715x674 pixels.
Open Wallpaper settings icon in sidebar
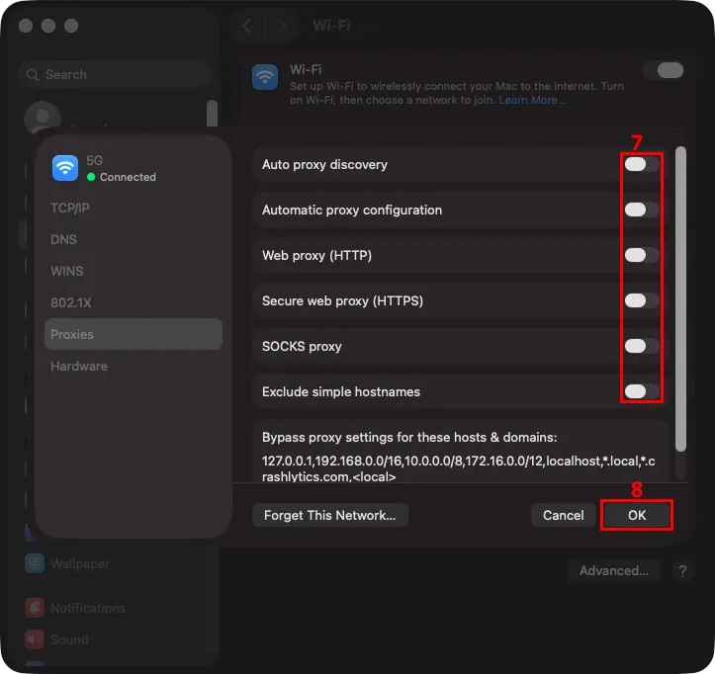[35, 563]
